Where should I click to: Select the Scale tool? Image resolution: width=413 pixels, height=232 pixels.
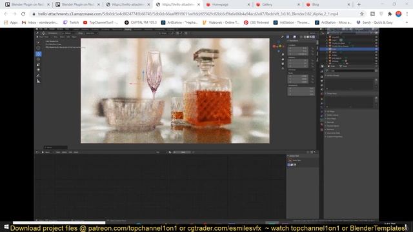pyautogui.click(x=39, y=64)
